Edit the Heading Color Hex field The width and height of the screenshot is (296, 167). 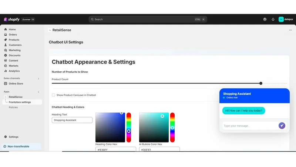coord(116,149)
